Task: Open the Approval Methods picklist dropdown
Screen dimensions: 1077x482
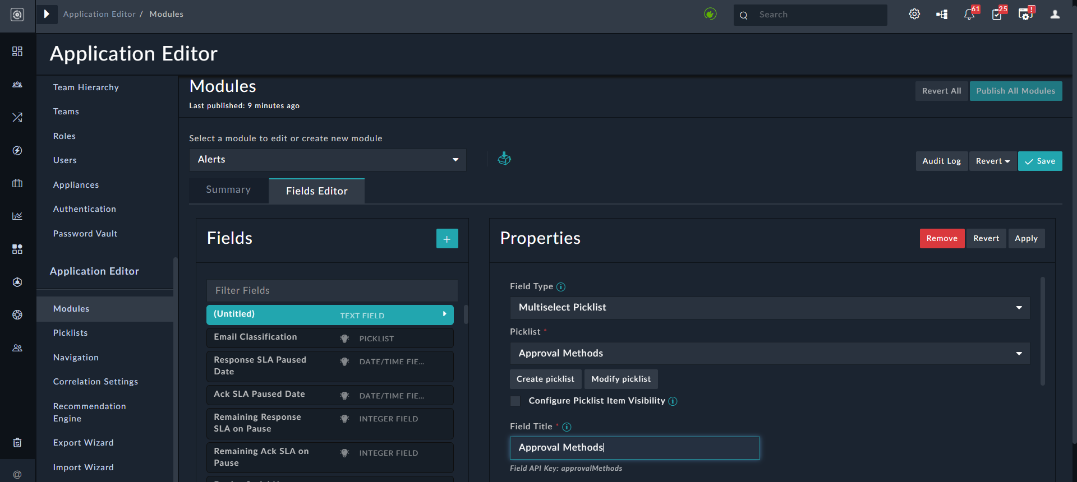Action: click(x=770, y=354)
